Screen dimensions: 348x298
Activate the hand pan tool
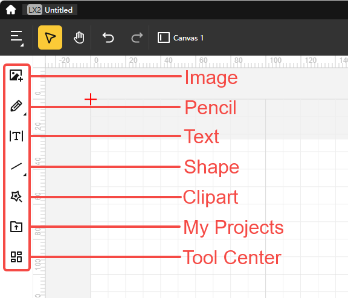point(79,37)
